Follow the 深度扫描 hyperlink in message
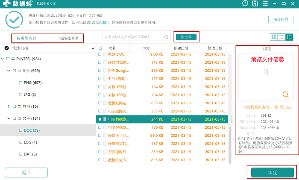Image resolution: width=299 pixels, height=180 pixels. [x=99, y=23]
